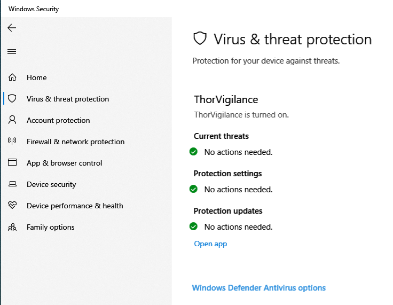Open the hamburger navigation menu
This screenshot has height=305, width=393.
[12, 52]
